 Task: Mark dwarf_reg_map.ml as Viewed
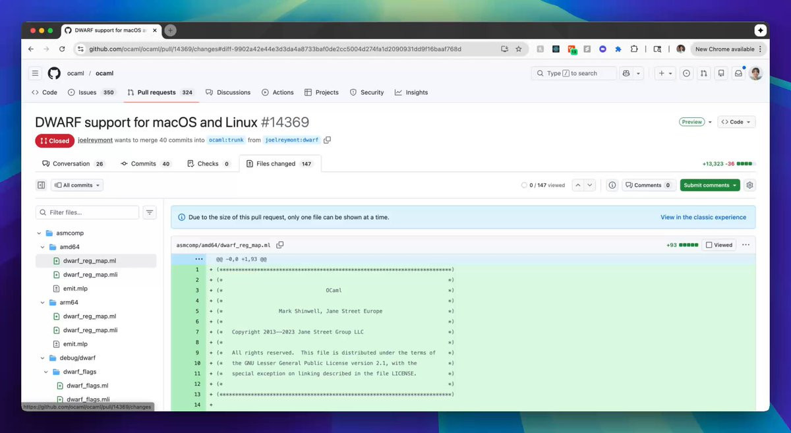click(x=719, y=245)
